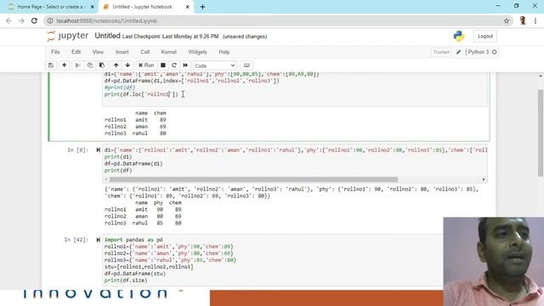
Task: Click the In [42]: prompt label
Action: point(76,240)
